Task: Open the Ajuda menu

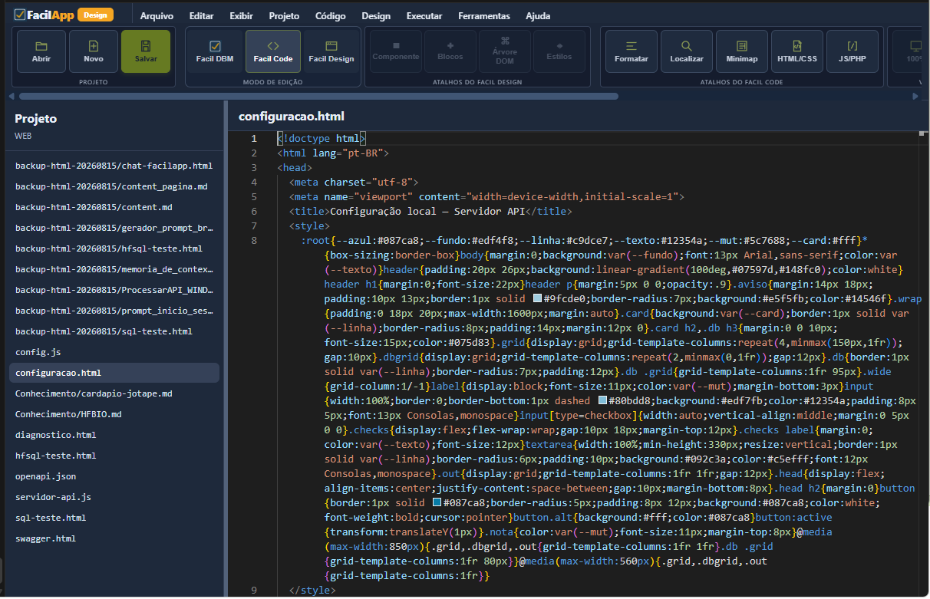Action: 538,16
